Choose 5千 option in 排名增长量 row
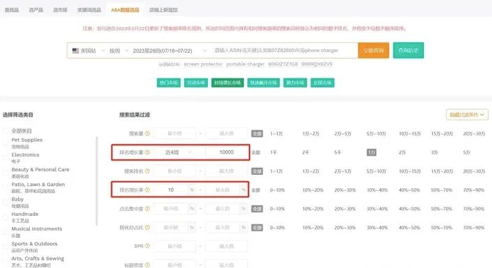This screenshot has width=492, height=268. [x=338, y=152]
